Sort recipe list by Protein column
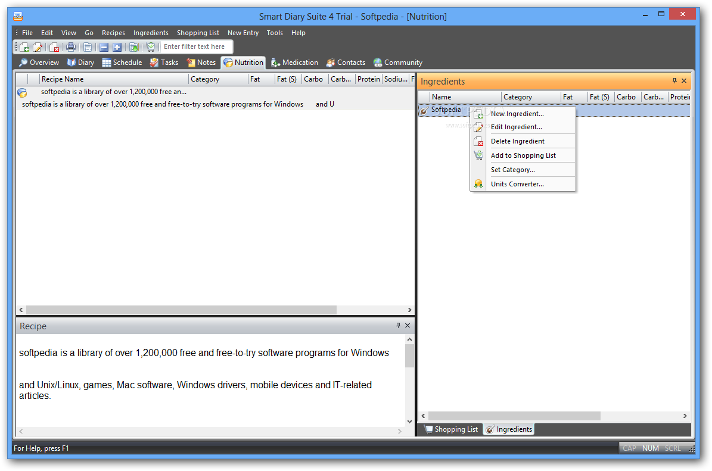The height and width of the screenshot is (471, 712). [368, 79]
